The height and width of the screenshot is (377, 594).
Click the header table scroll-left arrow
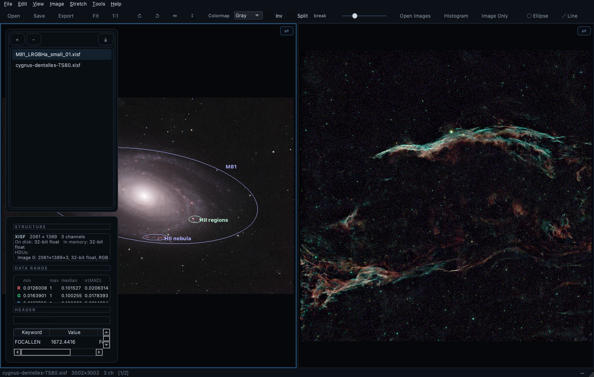[17, 352]
